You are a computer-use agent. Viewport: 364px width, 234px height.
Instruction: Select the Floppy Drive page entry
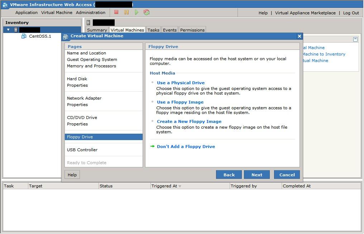click(104, 137)
